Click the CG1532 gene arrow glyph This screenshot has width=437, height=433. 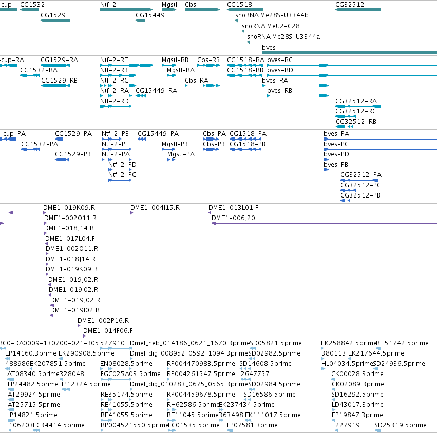(x=29, y=10)
